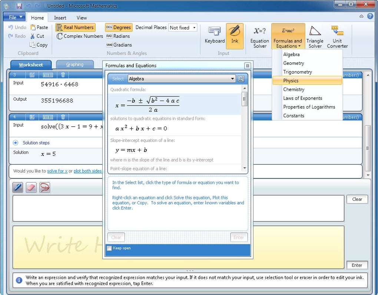Open the Decimal Places dropdown
378x295 pixels.
tap(183, 28)
